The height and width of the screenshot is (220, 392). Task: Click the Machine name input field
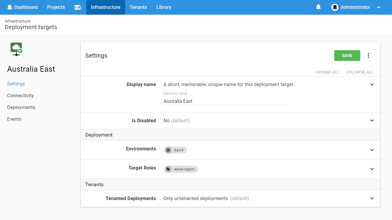[x=226, y=101]
